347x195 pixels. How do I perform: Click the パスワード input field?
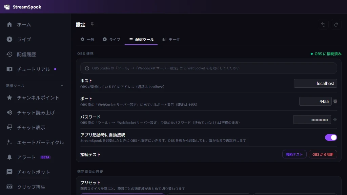(x=312, y=120)
